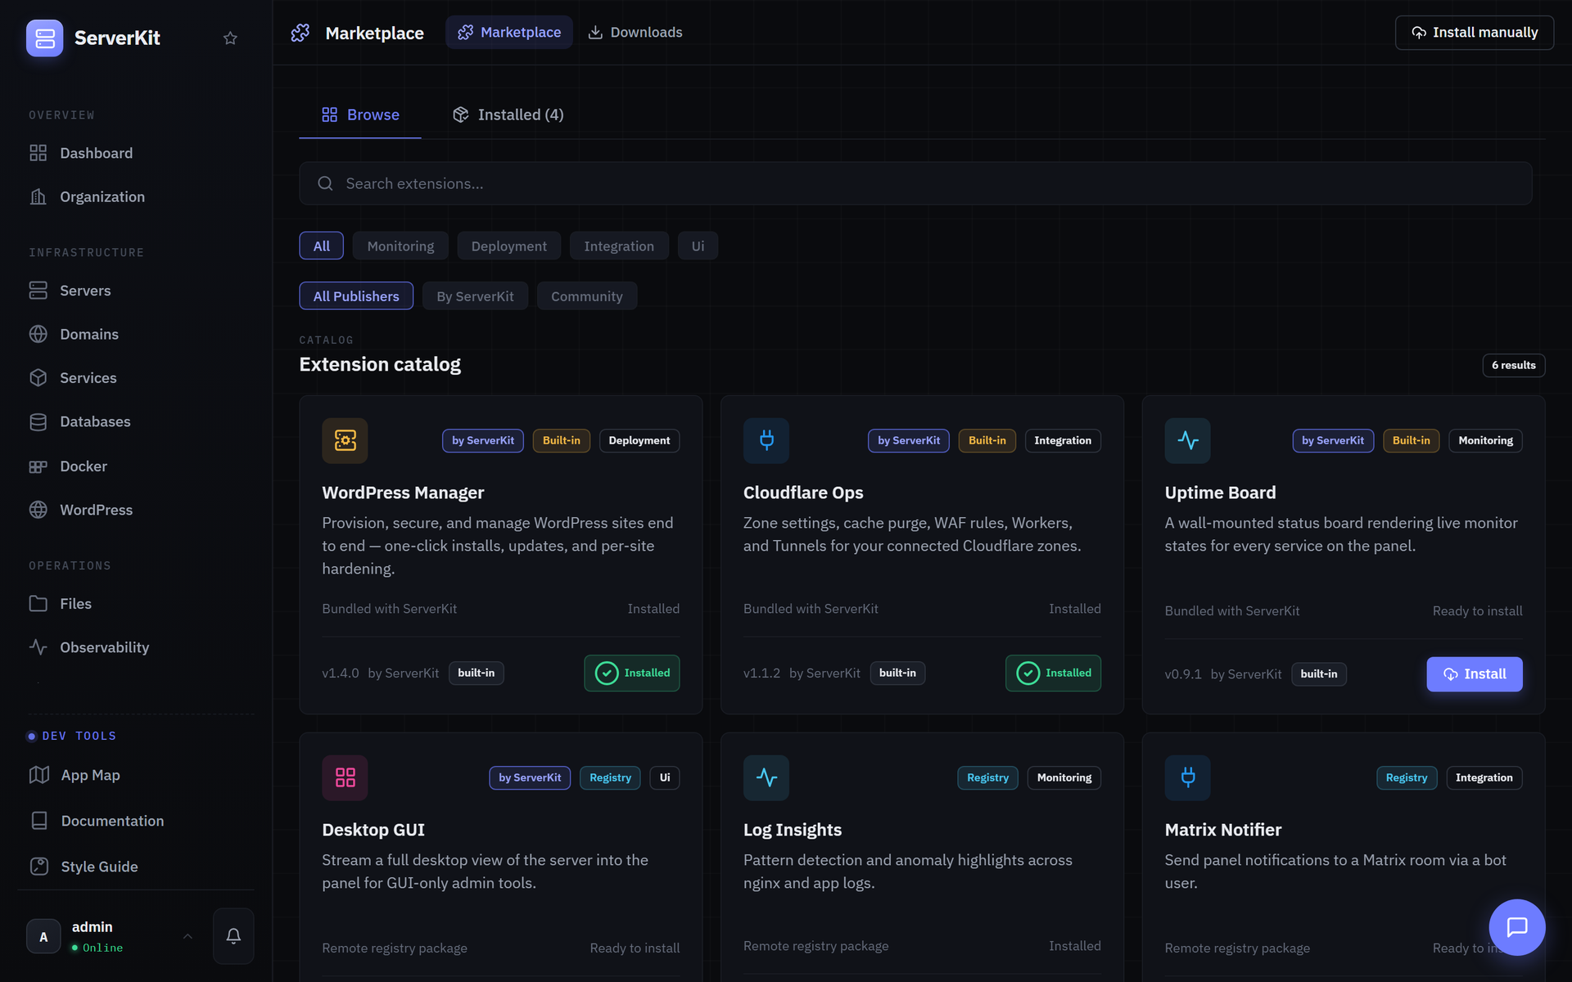Click the Cloudflare Ops plug icon
The image size is (1572, 982).
(x=766, y=440)
